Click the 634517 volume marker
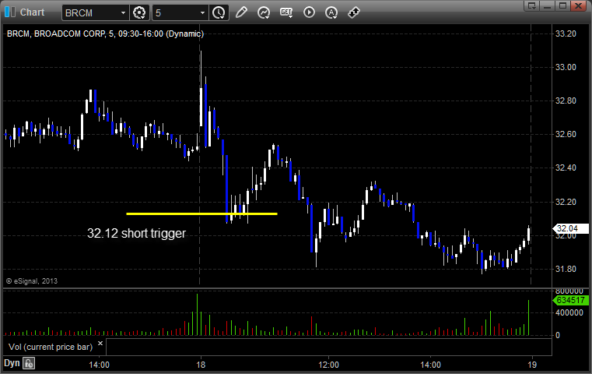Image resolution: width=592 pixels, height=374 pixels. (570, 300)
